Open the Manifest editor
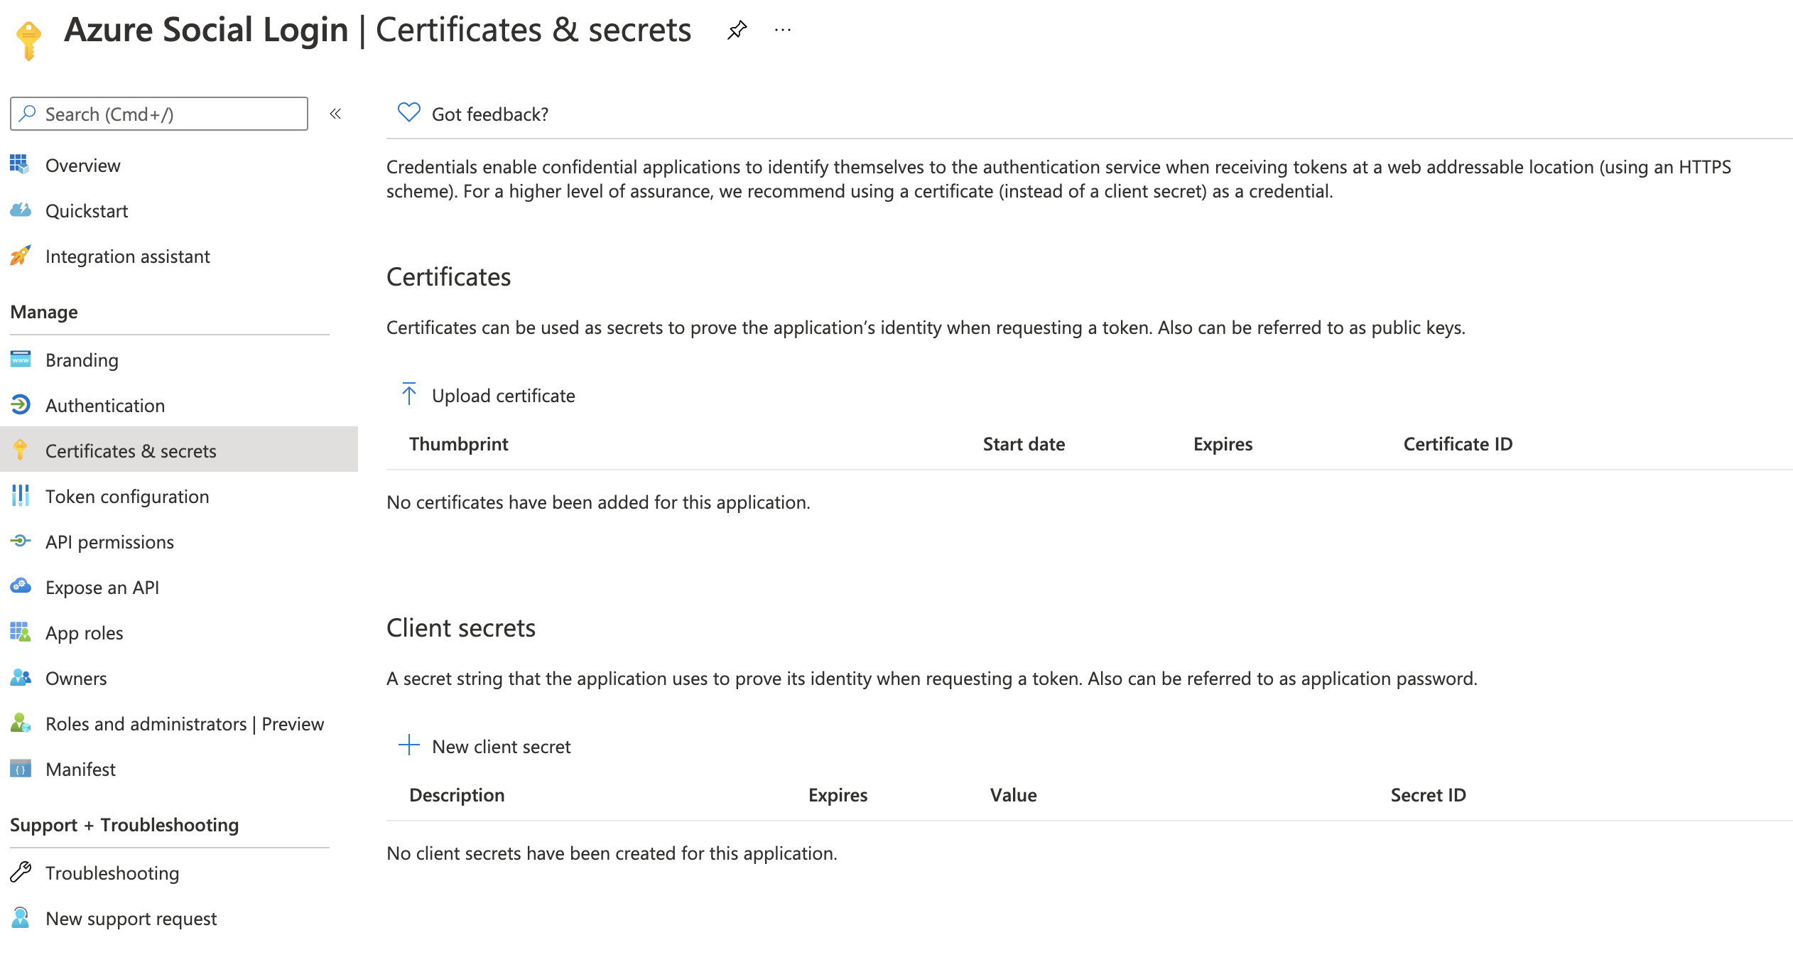Viewport: 1793px width, 972px height. point(80,769)
